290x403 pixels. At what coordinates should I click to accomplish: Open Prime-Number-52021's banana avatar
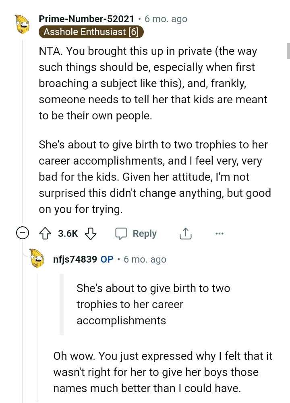[x=23, y=25]
